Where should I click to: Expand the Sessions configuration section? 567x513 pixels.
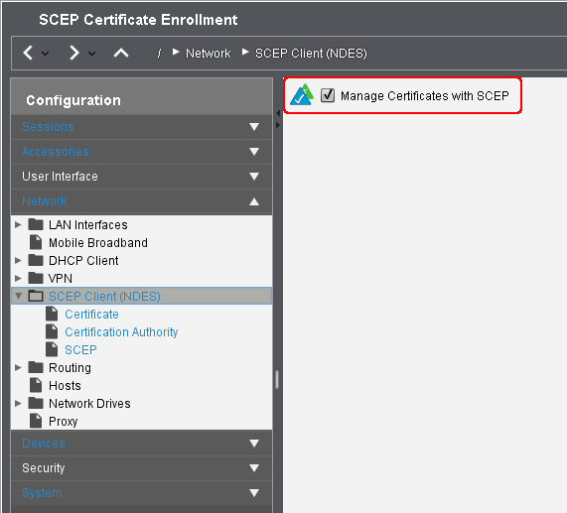[141, 127]
